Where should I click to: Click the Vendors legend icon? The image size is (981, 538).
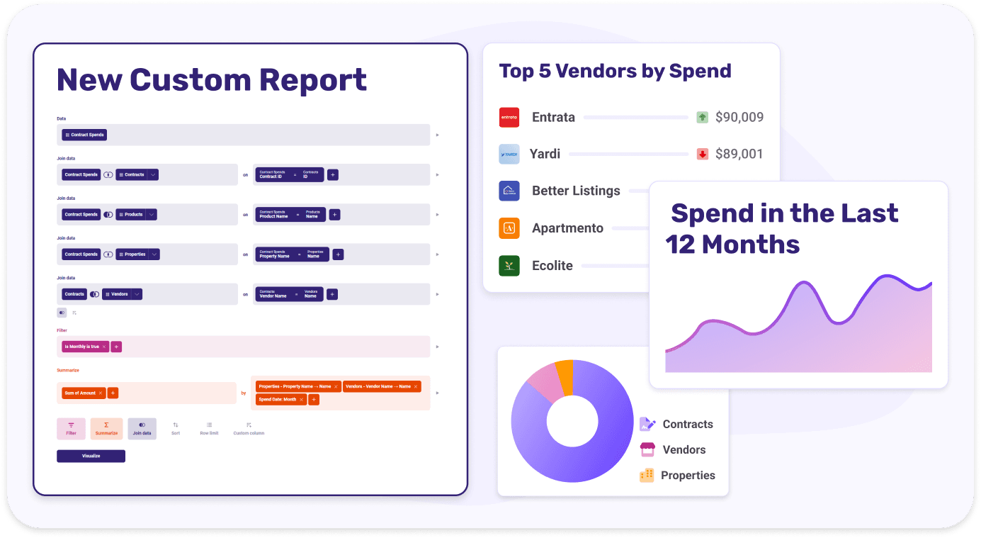647,449
